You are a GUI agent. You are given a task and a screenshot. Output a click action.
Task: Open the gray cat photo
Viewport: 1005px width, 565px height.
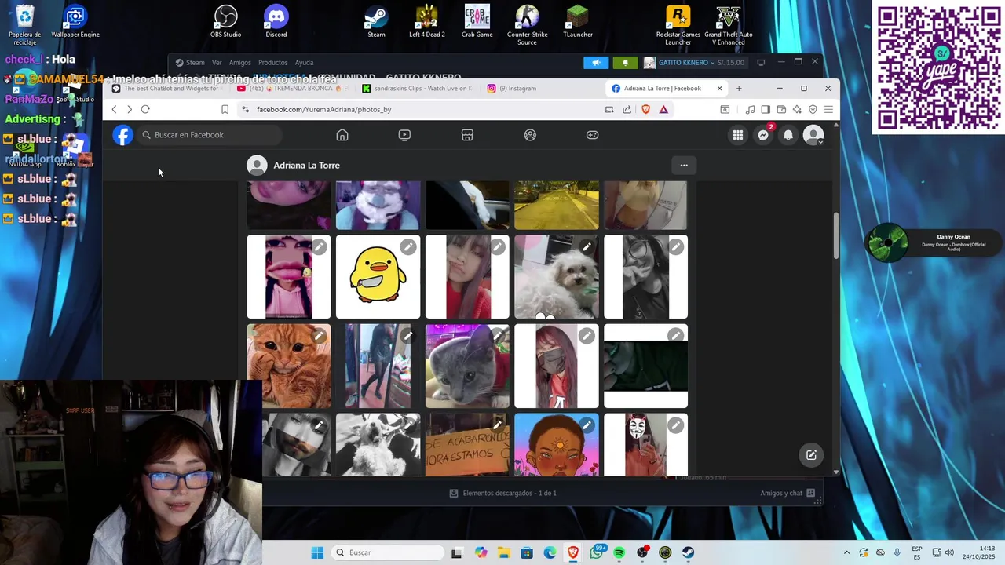coord(467,366)
